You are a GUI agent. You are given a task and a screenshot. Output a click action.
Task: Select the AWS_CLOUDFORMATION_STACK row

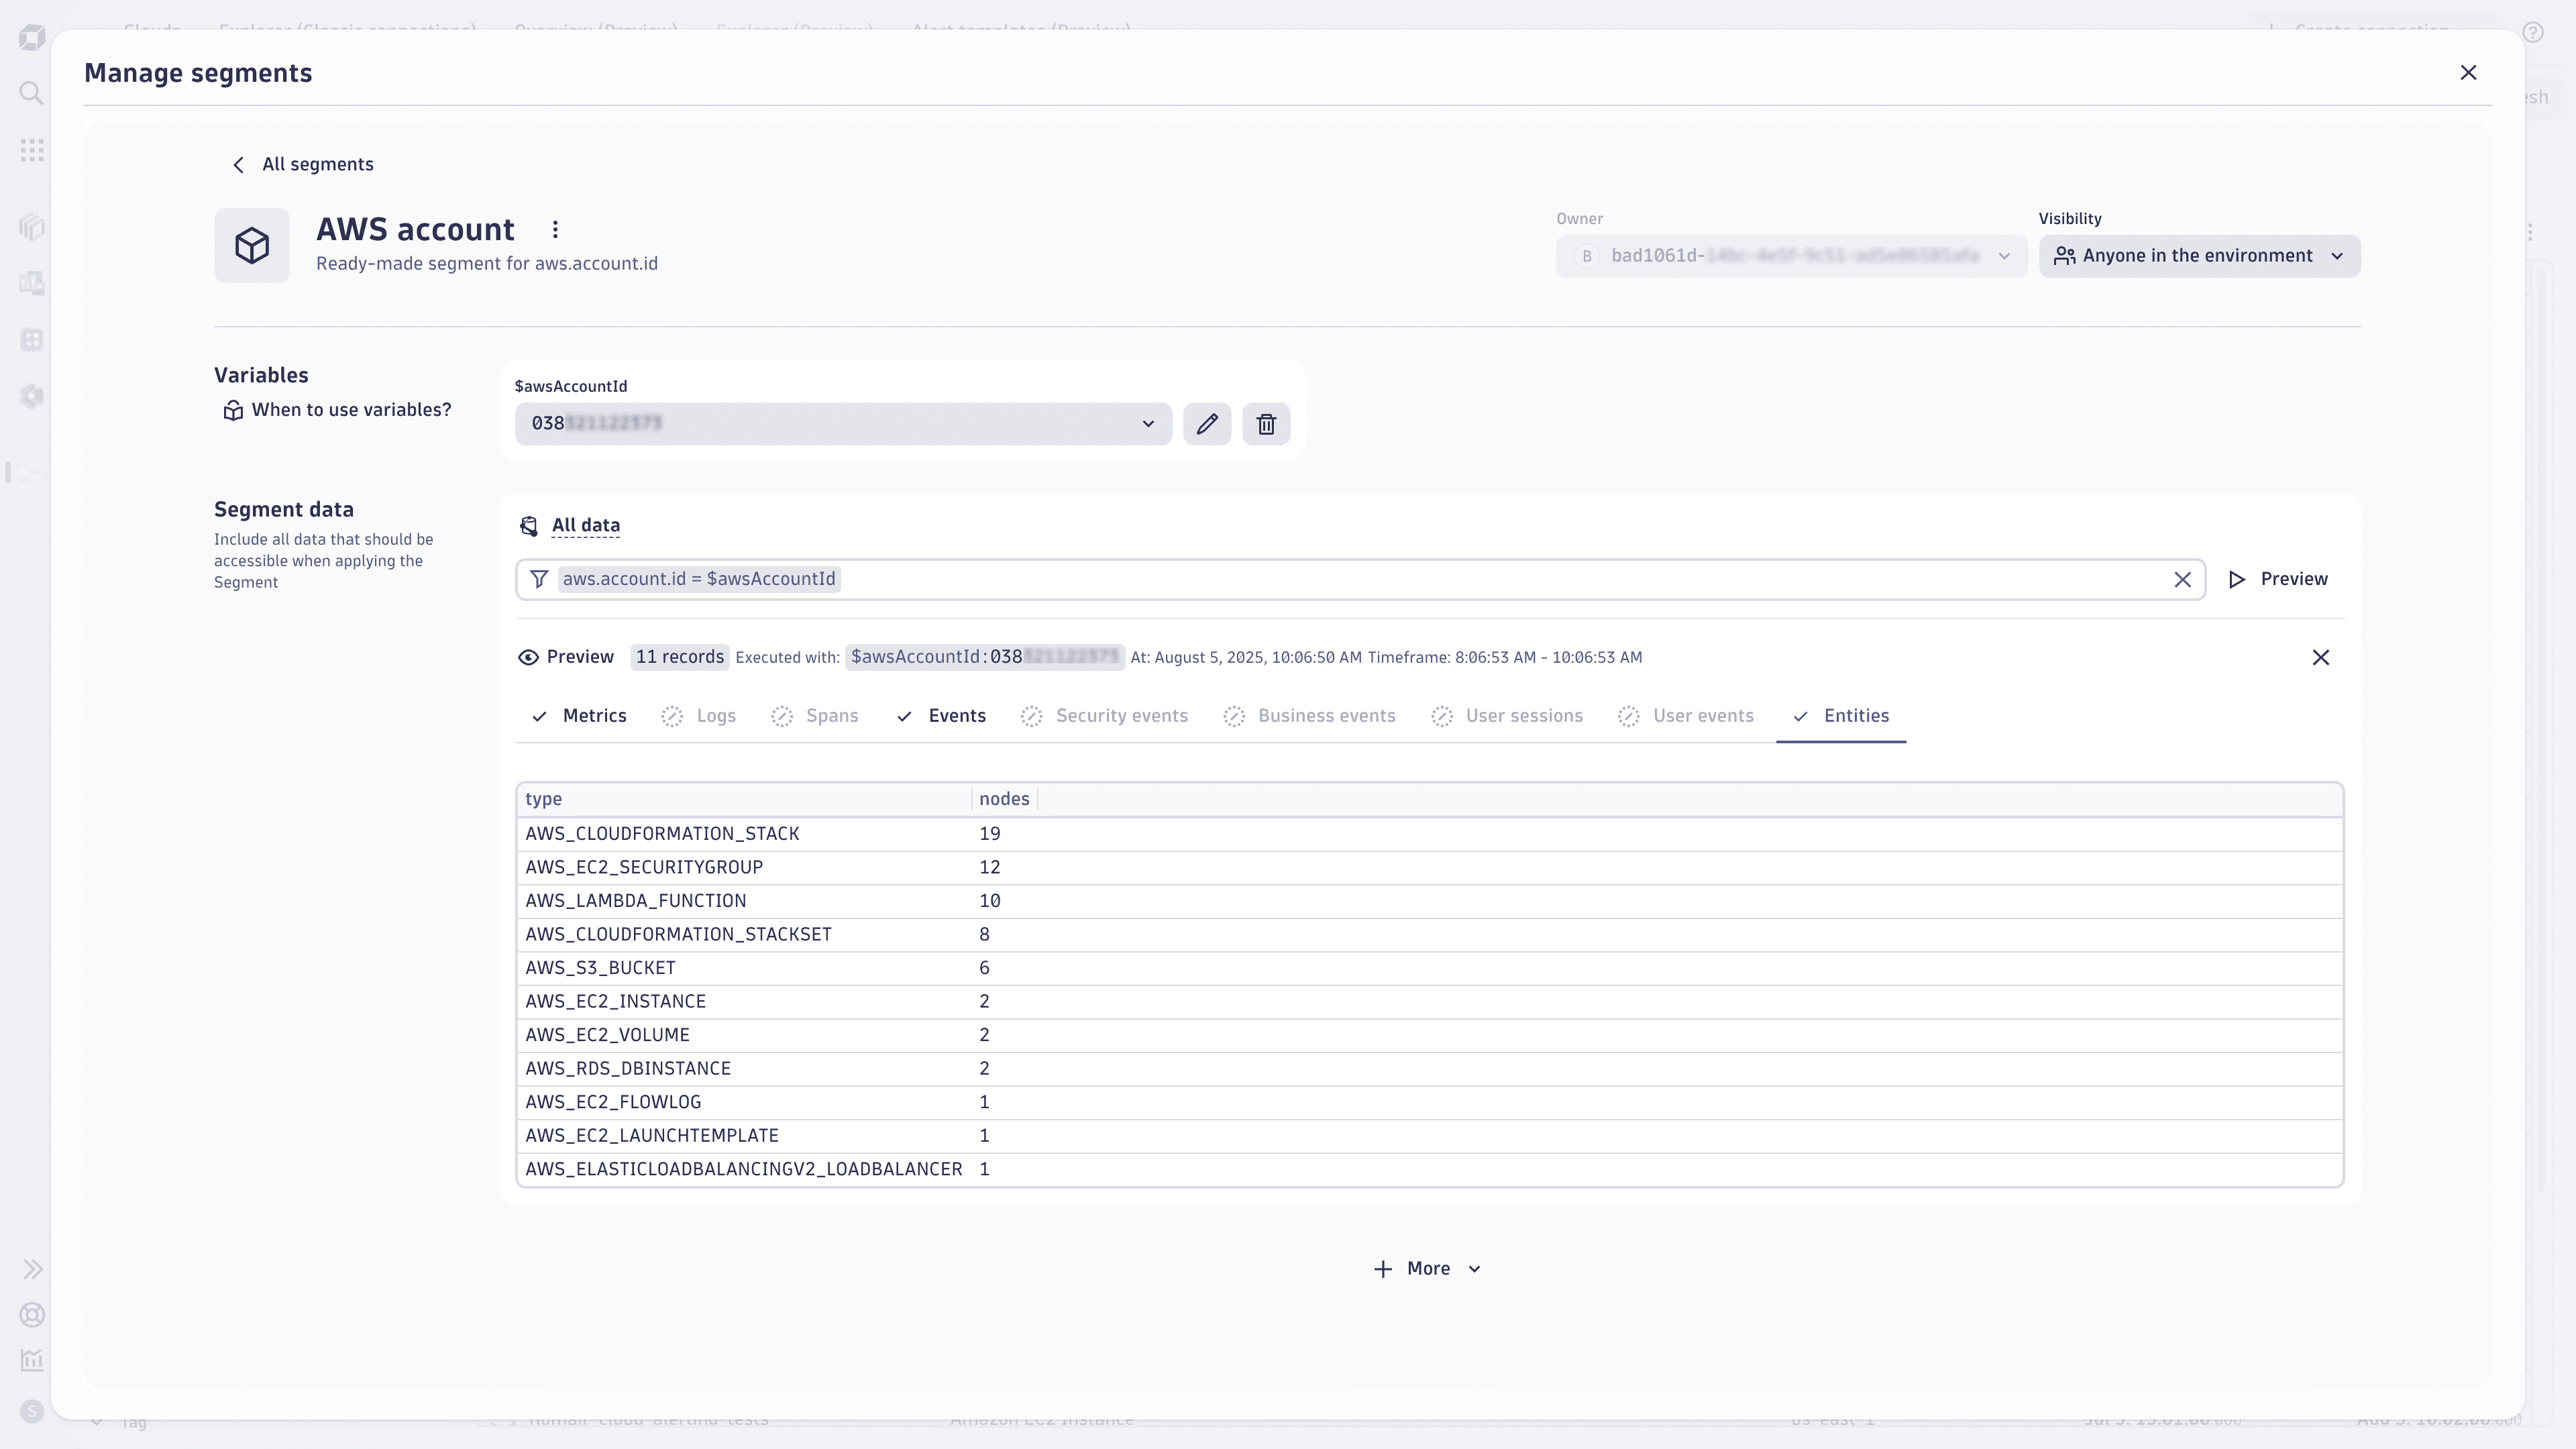pos(1430,834)
